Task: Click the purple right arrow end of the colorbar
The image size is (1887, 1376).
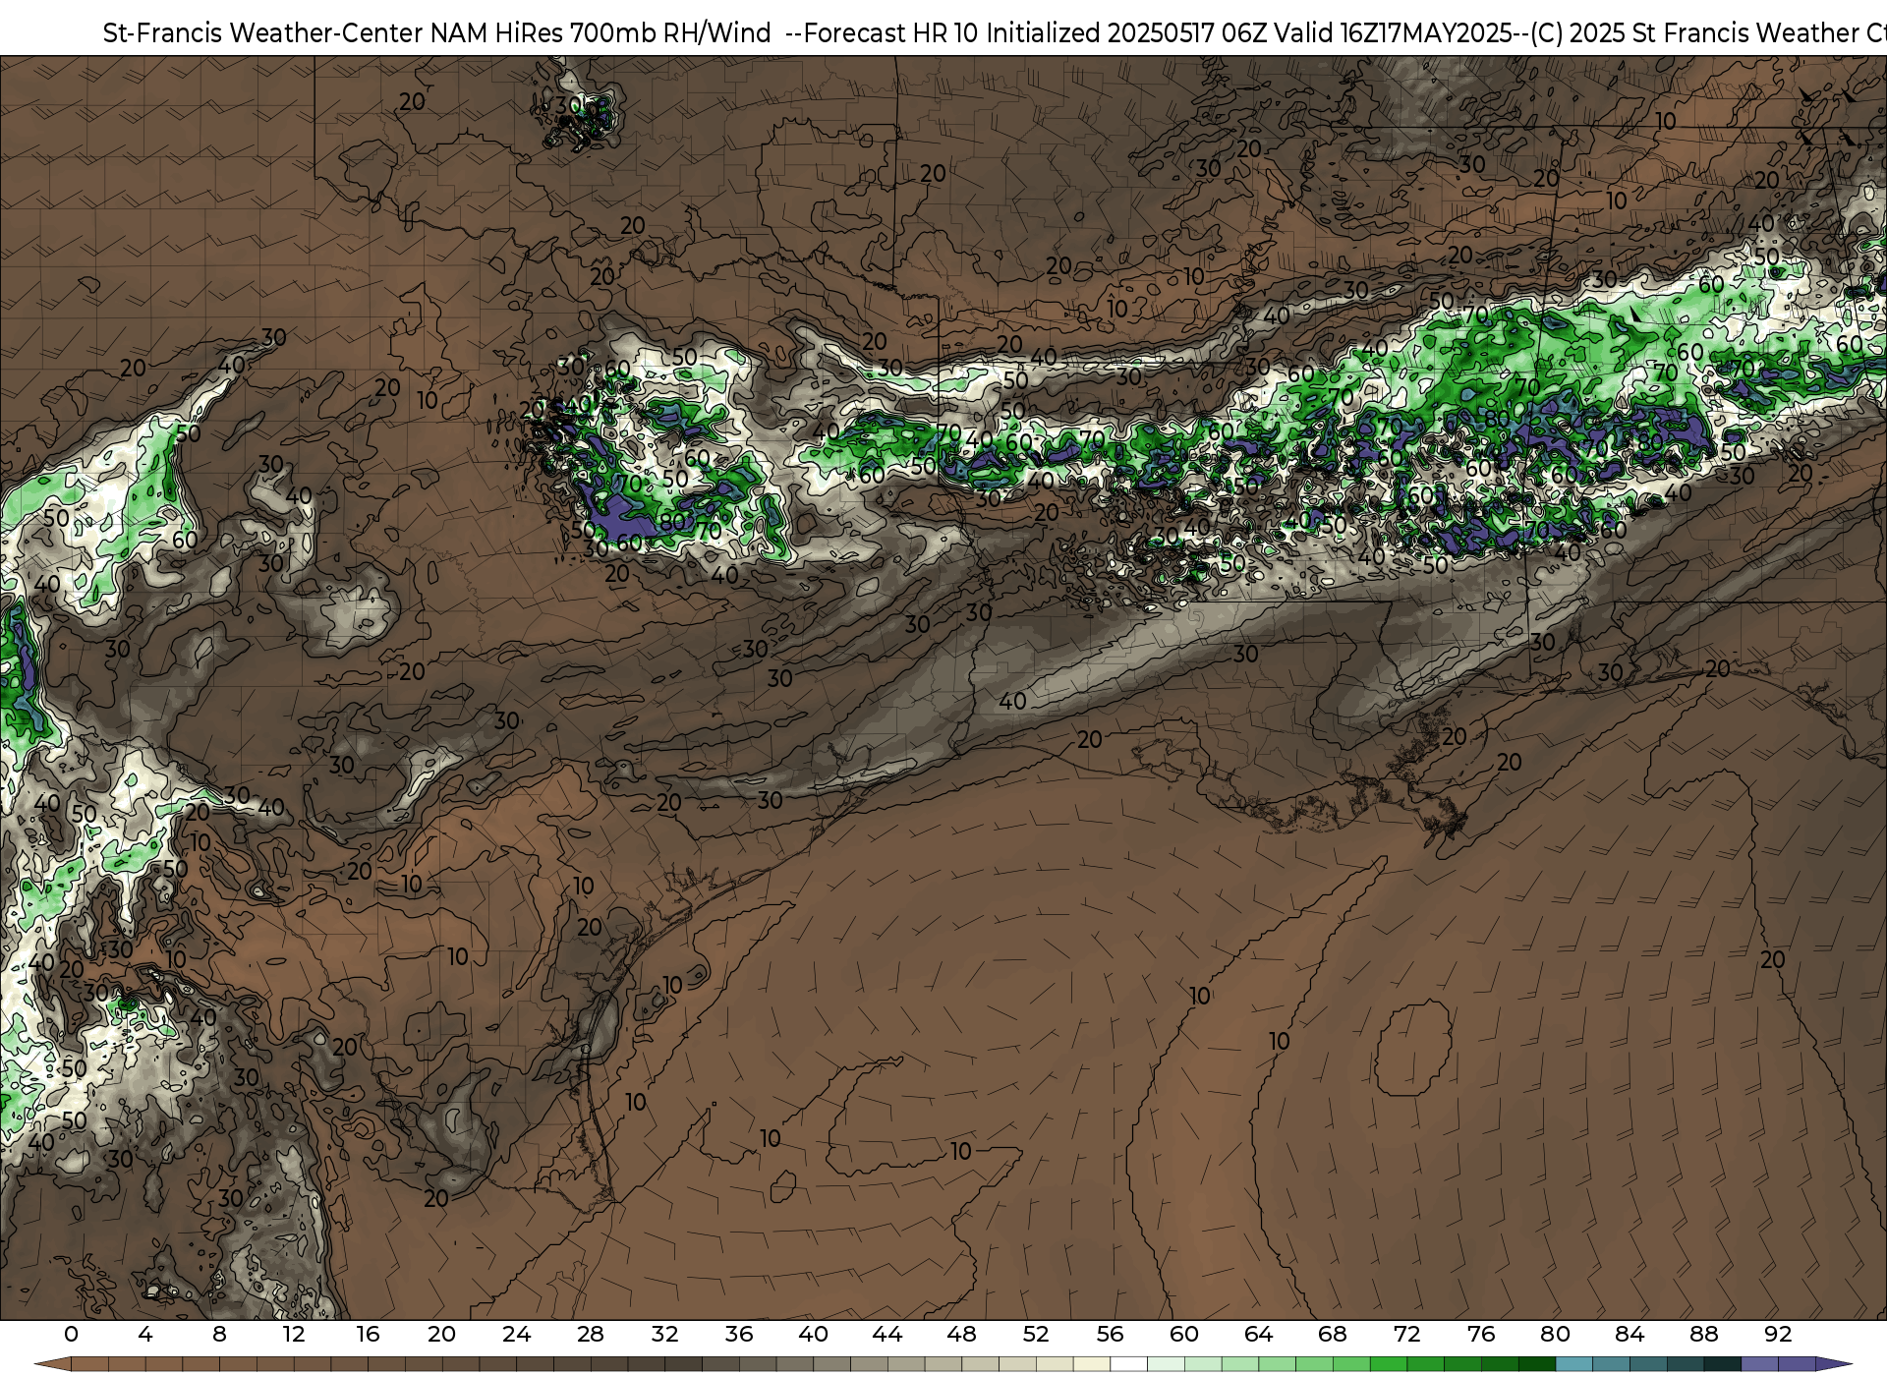Action: tap(1833, 1364)
